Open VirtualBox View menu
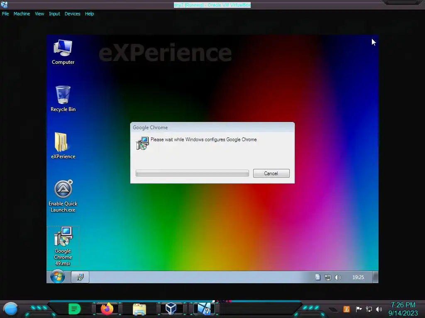Screen dimensions: 425x318 [x=39, y=14]
